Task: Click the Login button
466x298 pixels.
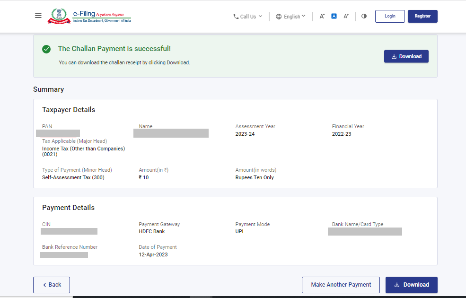Action: tap(390, 16)
